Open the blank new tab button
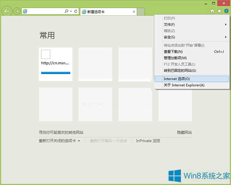Viewport: 231px width, 185px height. (141, 12)
